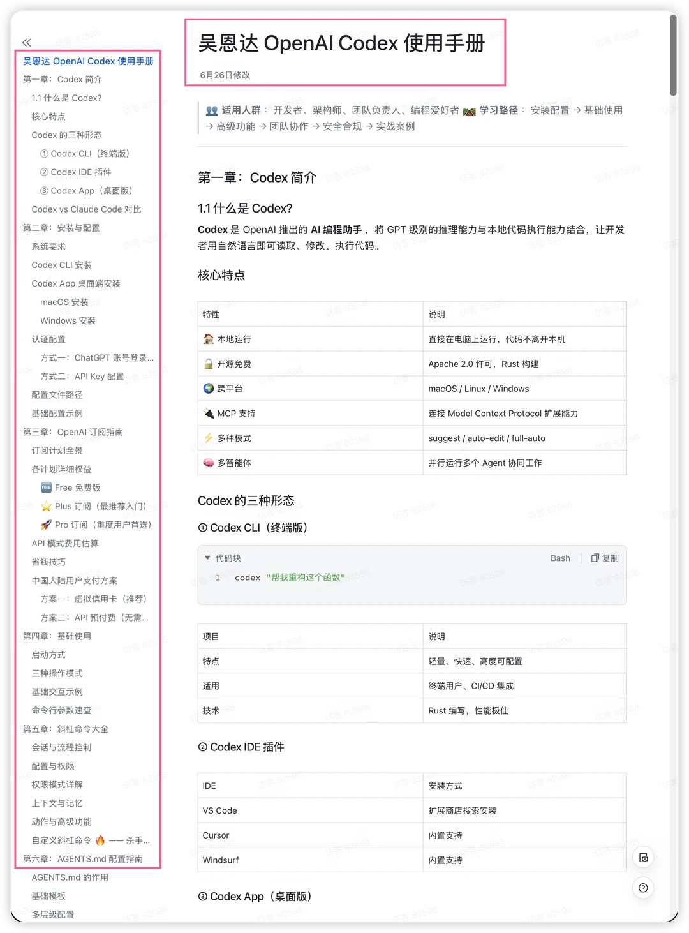Screen dimensions: 689x933
Task: Jump to 方案一：虚拟信用卡（推荐）
Action: 94,599
